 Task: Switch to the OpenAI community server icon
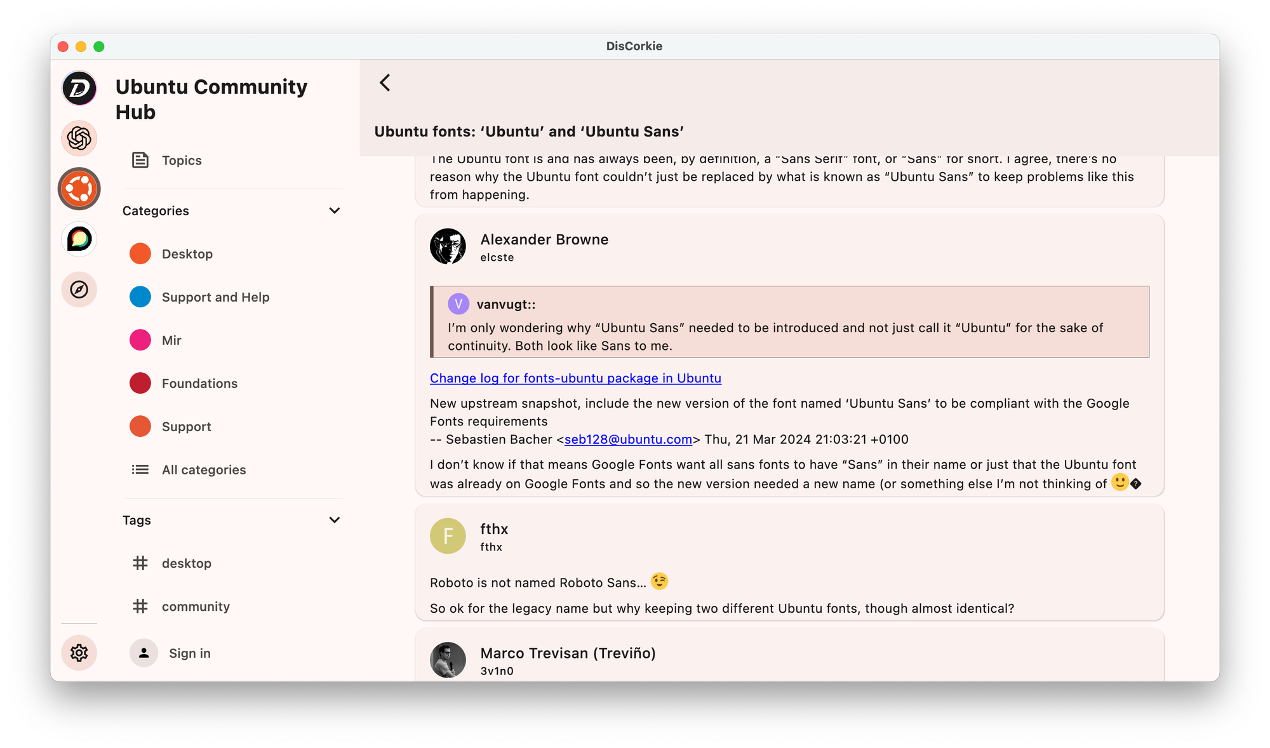(79, 138)
